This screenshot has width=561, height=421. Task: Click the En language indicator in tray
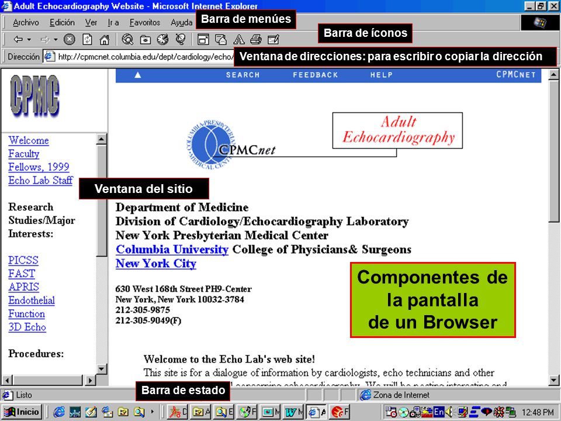click(x=439, y=412)
